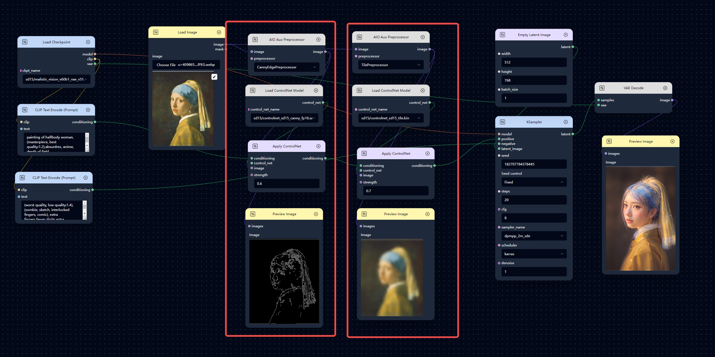Viewport: 715px width, 357px height.
Task: Click the strength field showing 0.7
Action: [396, 191]
